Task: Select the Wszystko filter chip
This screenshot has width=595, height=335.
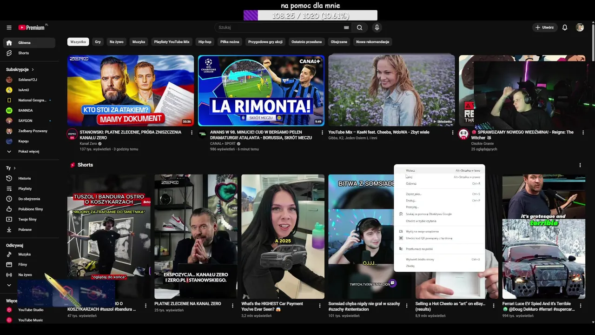Action: (x=78, y=42)
